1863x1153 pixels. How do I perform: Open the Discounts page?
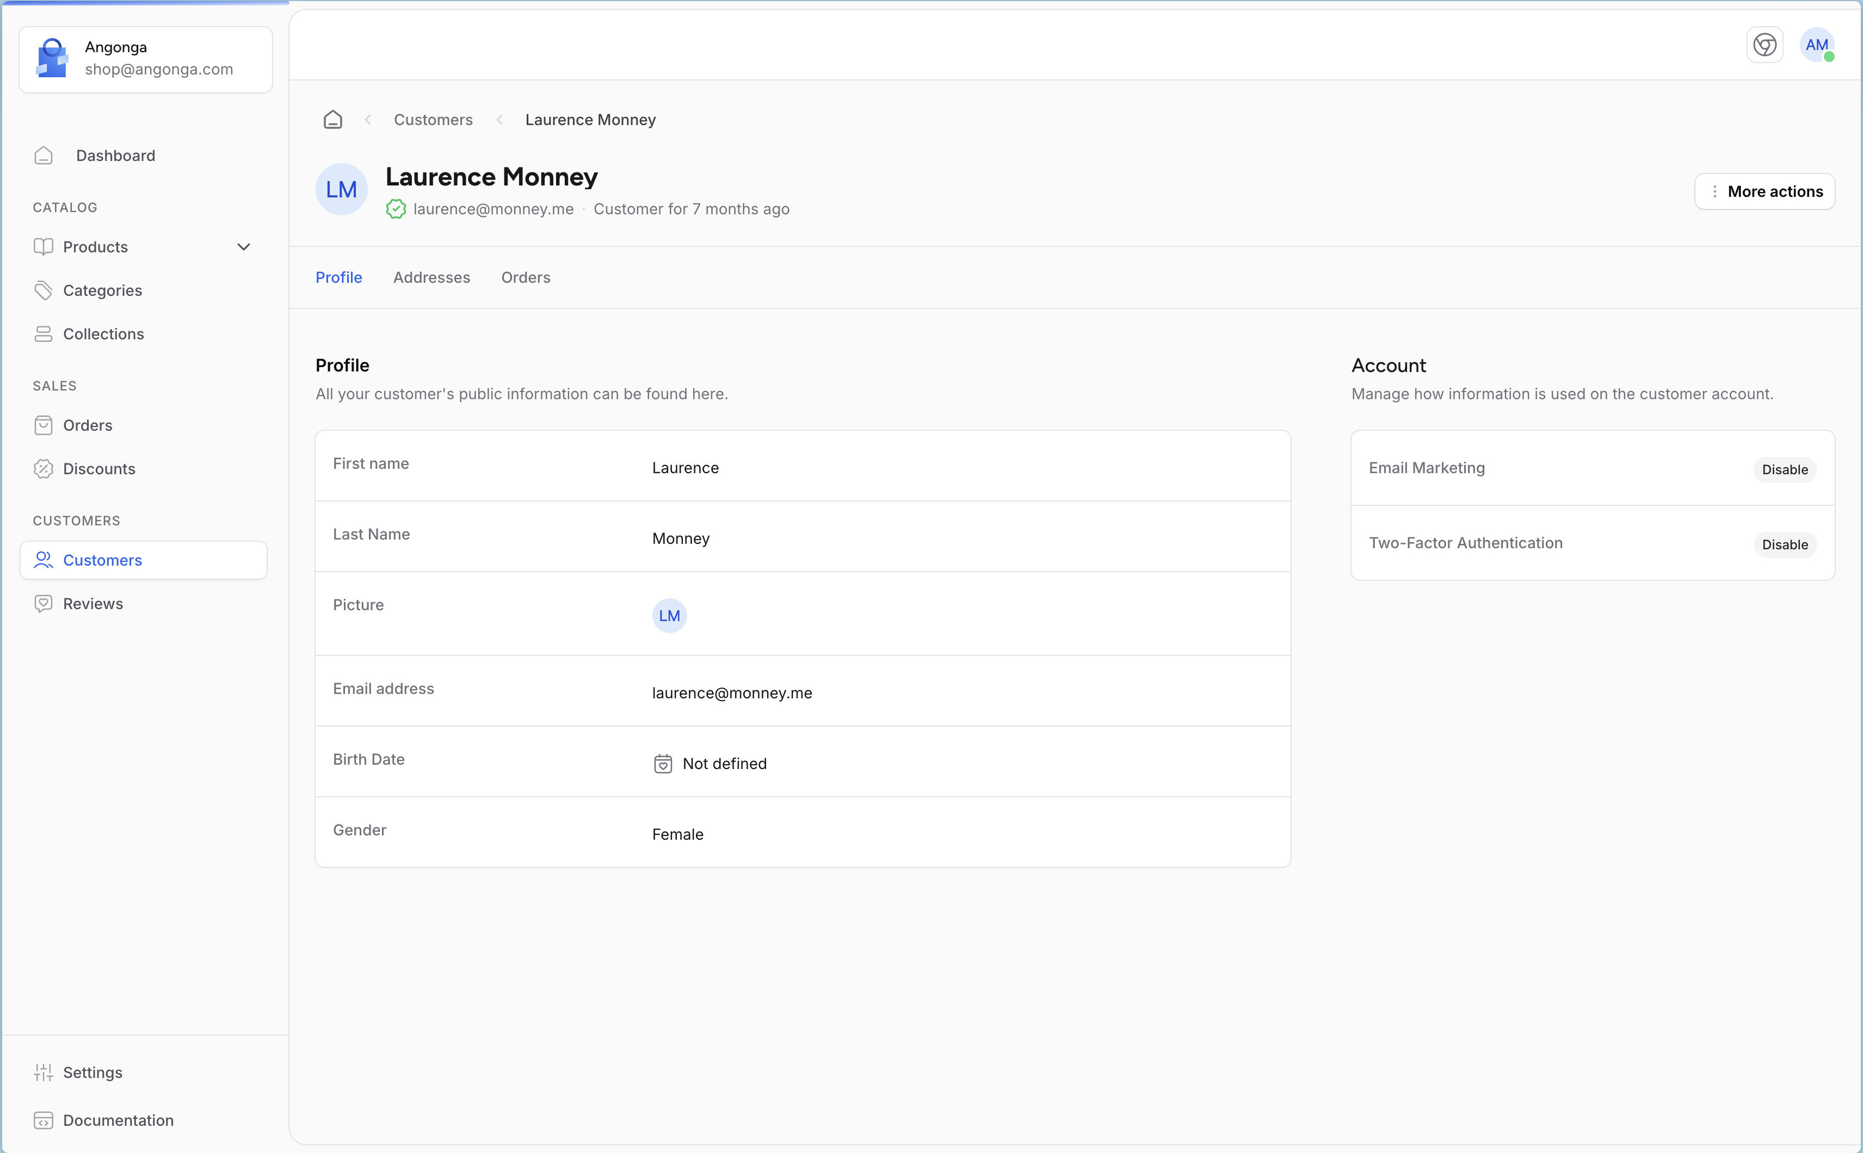(x=98, y=469)
